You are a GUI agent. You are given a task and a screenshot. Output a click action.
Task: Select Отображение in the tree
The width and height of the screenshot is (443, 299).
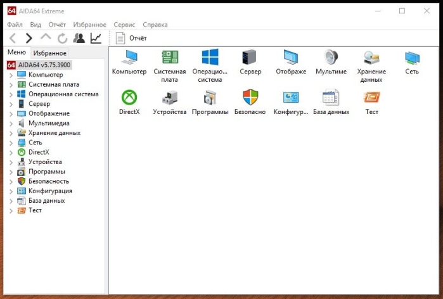[49, 113]
